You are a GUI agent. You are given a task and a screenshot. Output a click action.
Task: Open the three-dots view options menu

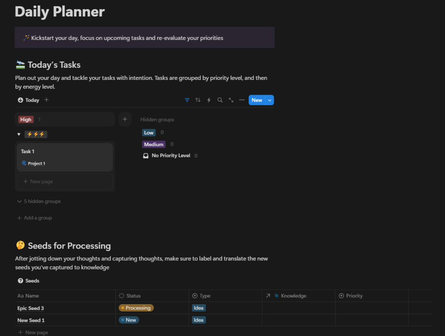(242, 100)
